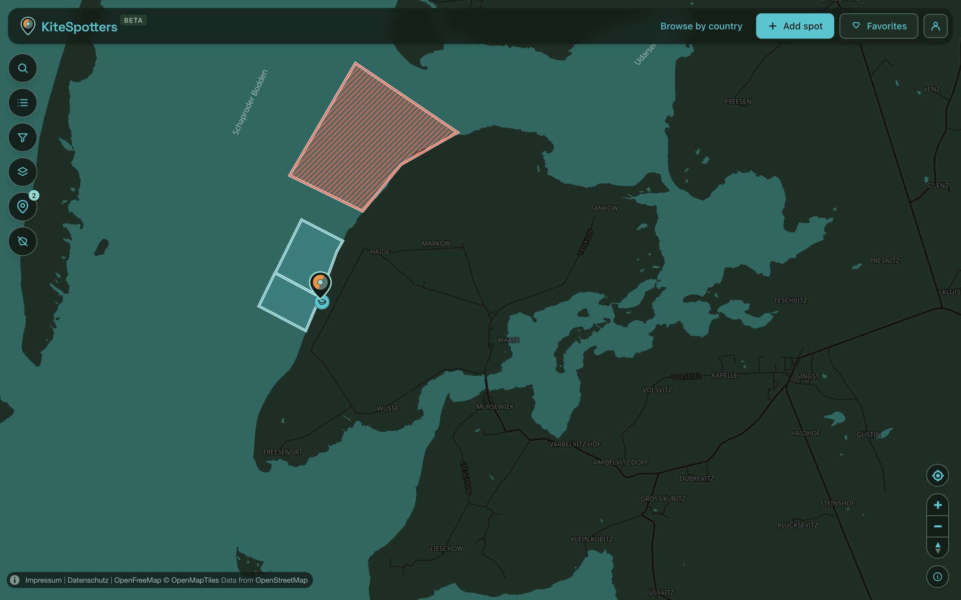
Task: Open the Impressum link
Action: pos(43,580)
